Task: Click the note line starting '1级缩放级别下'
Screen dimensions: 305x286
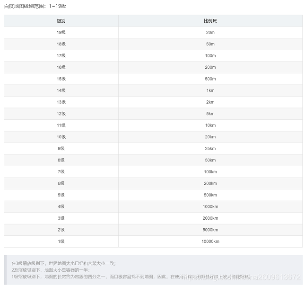Action: point(131,277)
